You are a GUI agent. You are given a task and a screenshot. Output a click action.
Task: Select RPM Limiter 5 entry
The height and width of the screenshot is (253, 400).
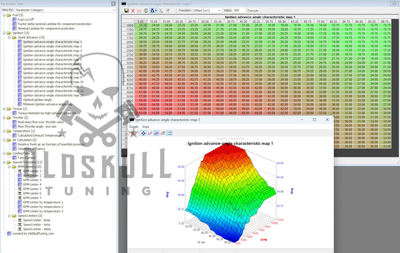(x=32, y=189)
